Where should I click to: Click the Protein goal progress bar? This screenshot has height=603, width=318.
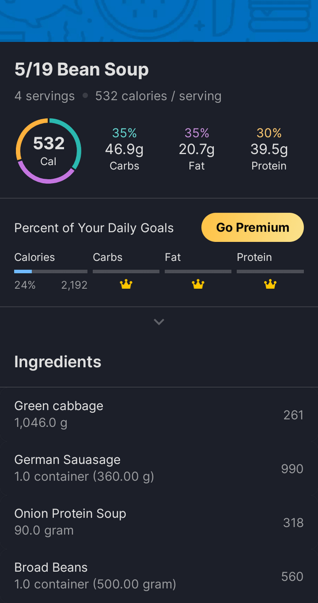coord(270,272)
